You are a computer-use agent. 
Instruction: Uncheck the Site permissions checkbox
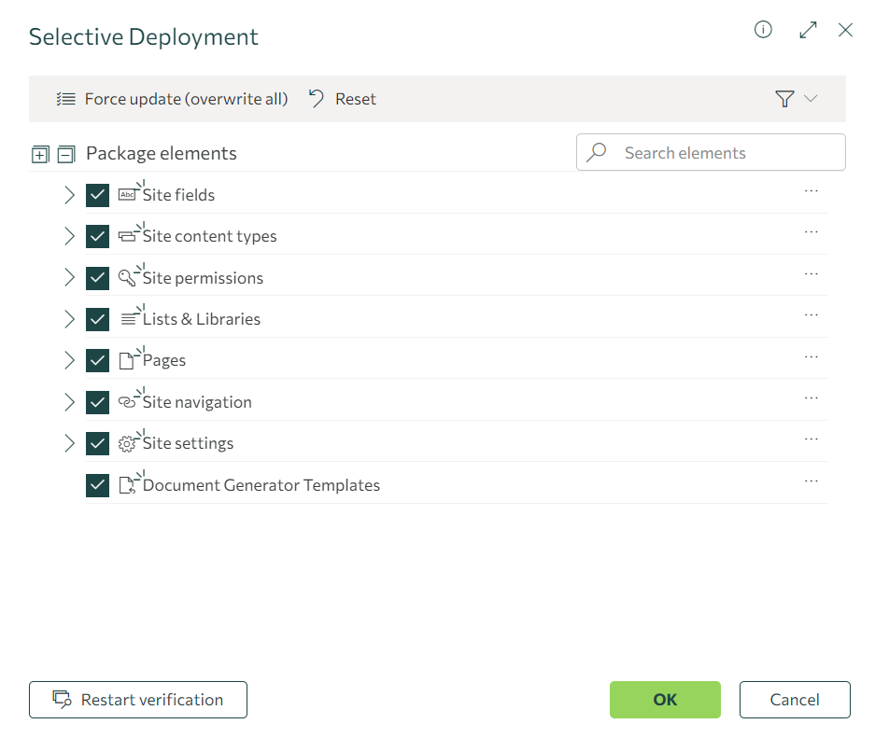[x=98, y=278]
